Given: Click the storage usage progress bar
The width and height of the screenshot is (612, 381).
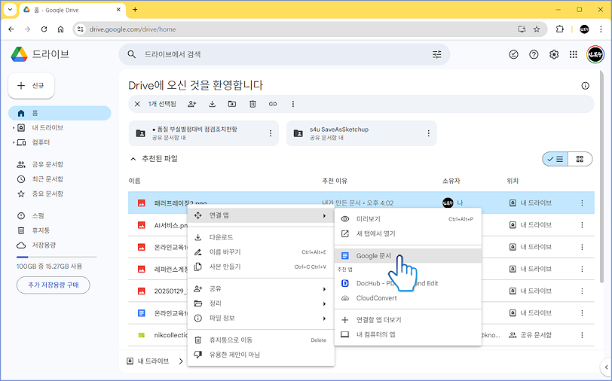Looking at the screenshot, I should click(x=57, y=257).
